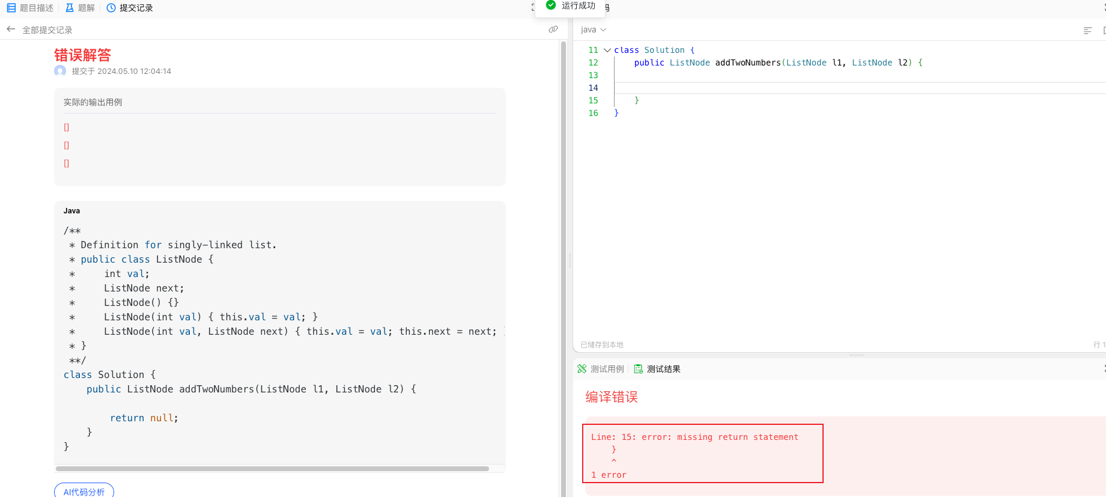Screen dimensions: 1106x497
Task: Click line number 14 in editor
Action: pyautogui.click(x=593, y=88)
